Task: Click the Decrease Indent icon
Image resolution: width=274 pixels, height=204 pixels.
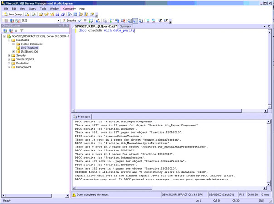Action: [x=160, y=20]
